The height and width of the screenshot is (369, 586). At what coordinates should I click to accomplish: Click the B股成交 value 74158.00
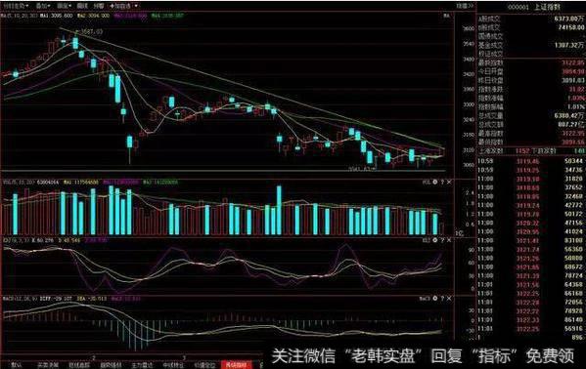571,27
